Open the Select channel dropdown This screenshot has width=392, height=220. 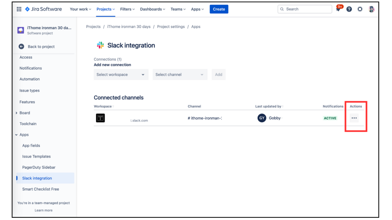click(180, 74)
